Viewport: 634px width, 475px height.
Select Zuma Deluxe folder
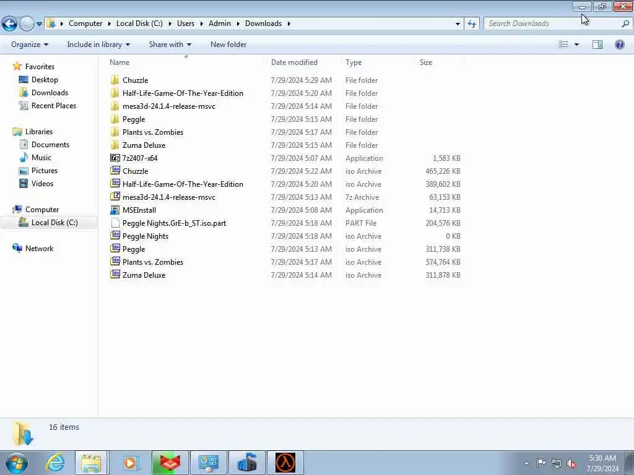(x=144, y=145)
